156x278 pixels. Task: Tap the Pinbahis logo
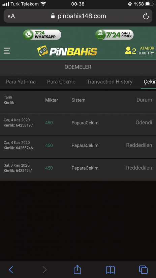(x=67, y=51)
